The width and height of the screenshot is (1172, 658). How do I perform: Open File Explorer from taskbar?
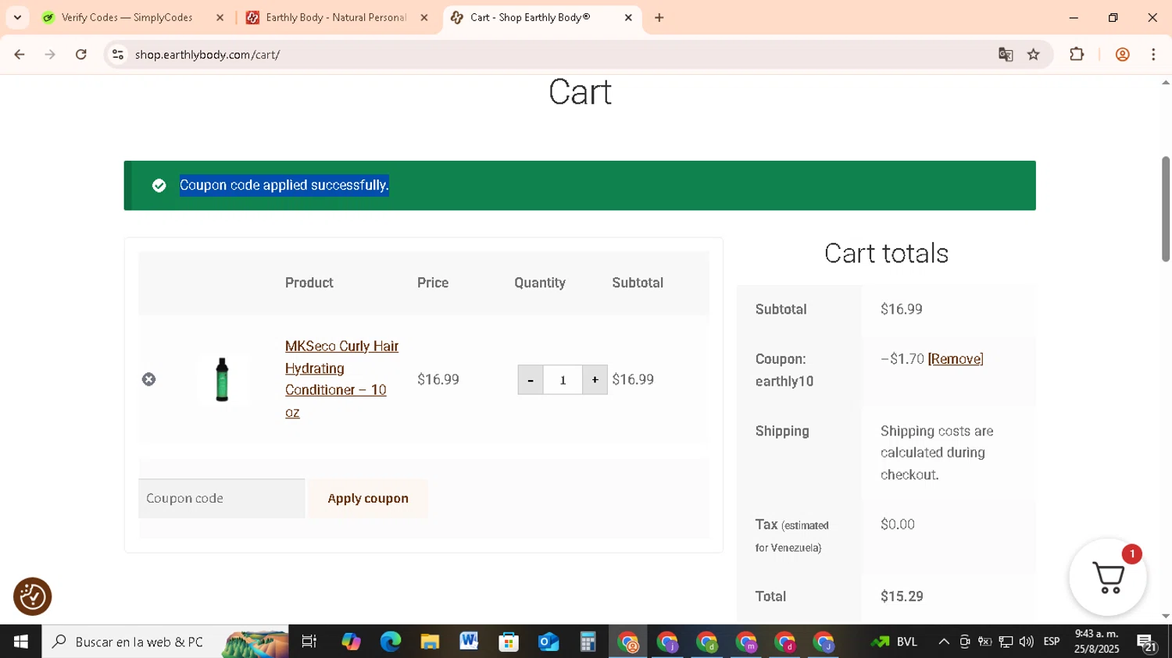pyautogui.click(x=430, y=642)
